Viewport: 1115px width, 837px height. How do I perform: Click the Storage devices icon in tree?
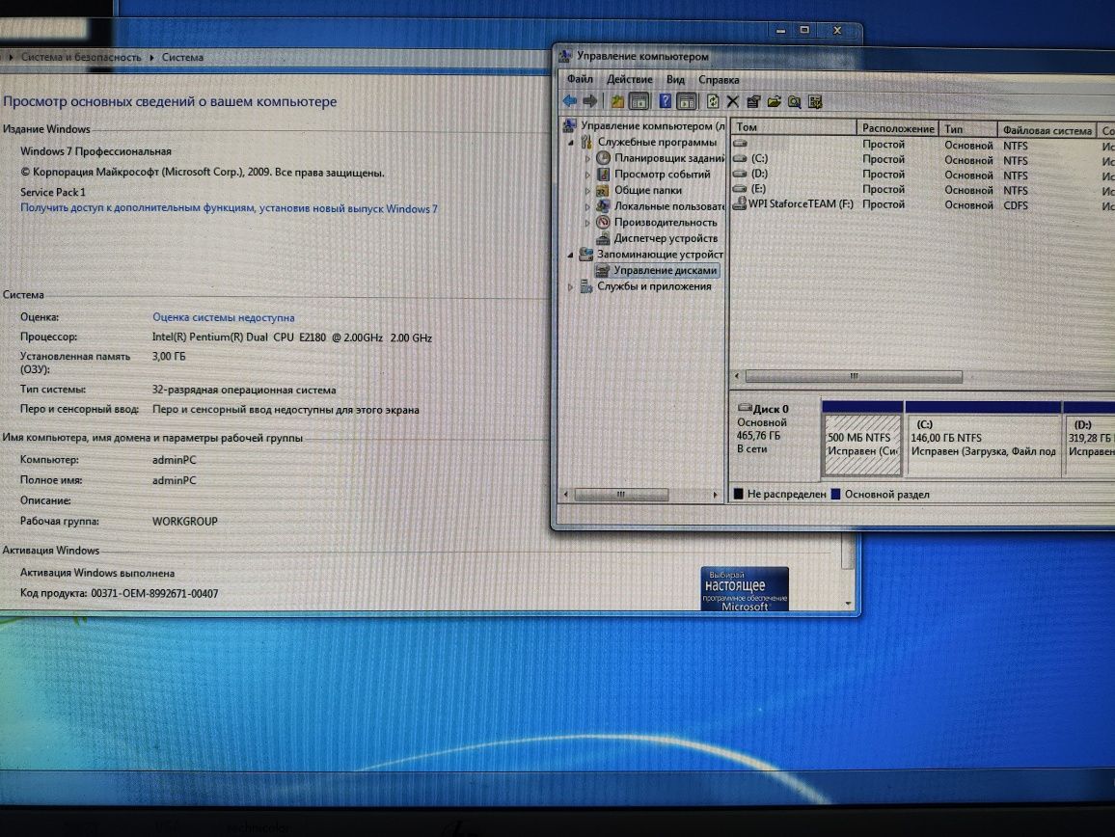click(585, 254)
